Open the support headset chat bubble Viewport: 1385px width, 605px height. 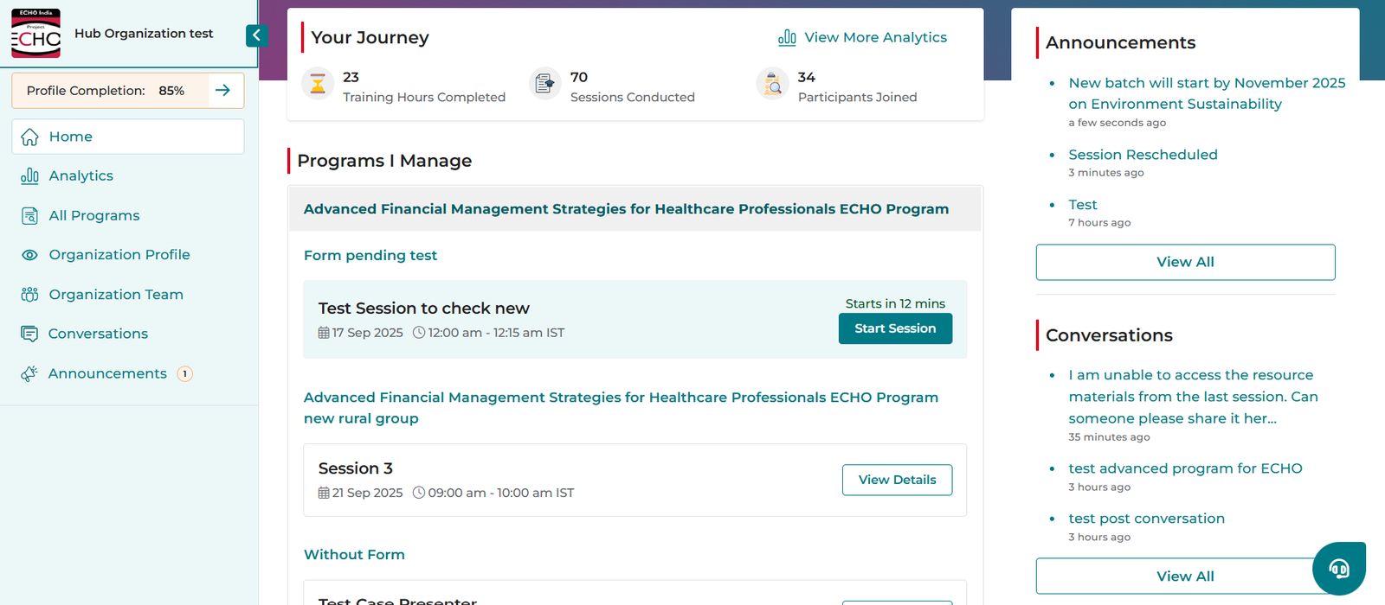(1339, 568)
